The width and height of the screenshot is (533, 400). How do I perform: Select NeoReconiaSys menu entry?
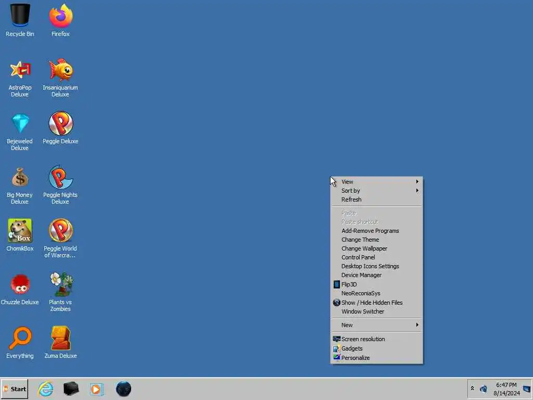point(377,293)
